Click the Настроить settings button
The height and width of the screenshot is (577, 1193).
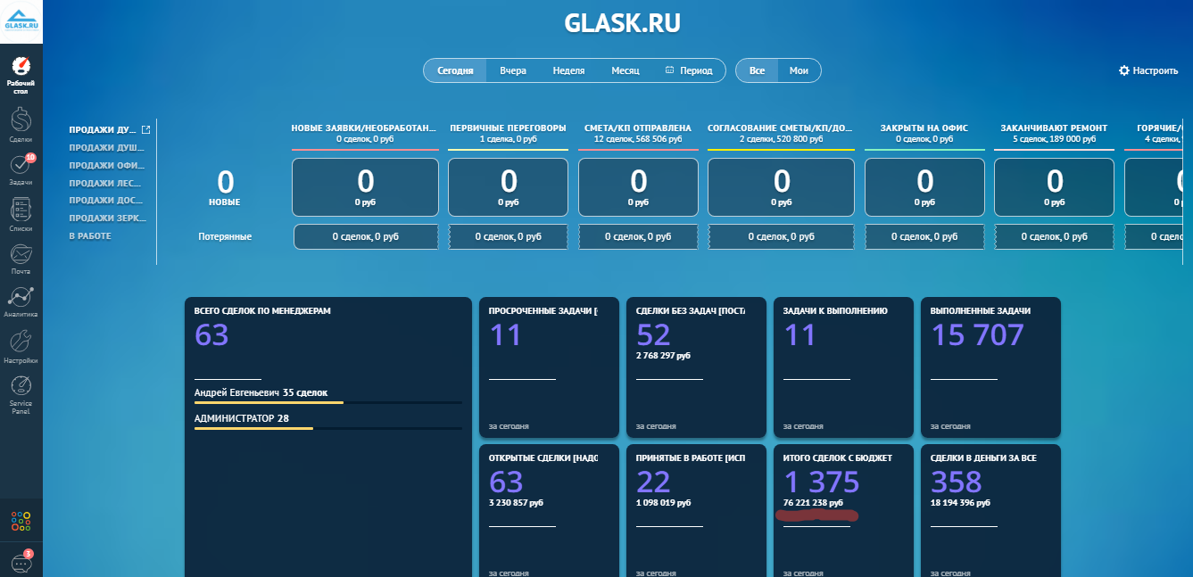[x=1148, y=70]
